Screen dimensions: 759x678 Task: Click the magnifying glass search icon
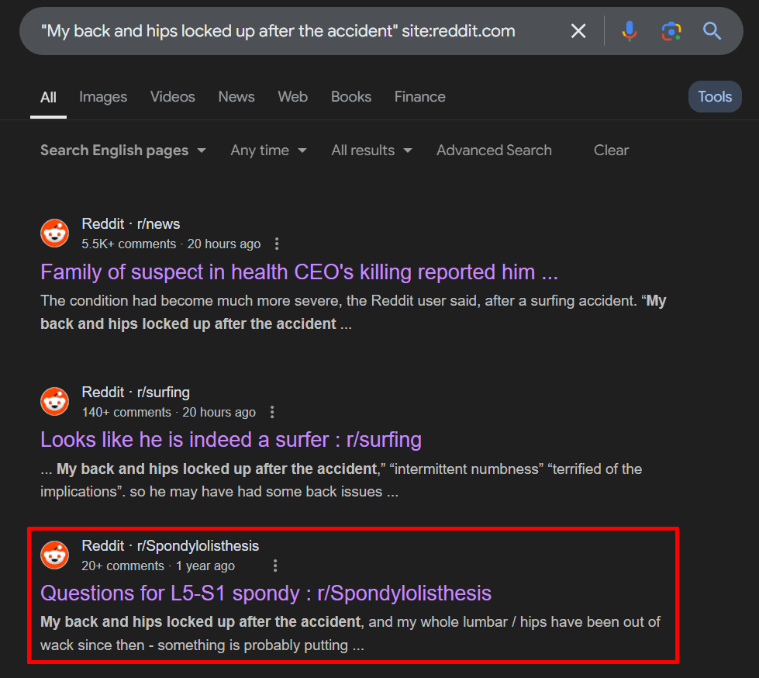712,31
